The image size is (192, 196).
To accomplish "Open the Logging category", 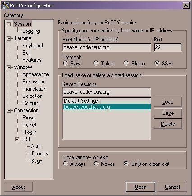I will [31, 31].
